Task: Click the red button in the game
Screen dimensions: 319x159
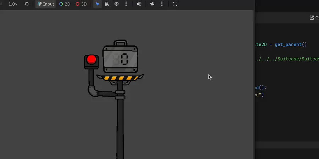Action: point(91,59)
